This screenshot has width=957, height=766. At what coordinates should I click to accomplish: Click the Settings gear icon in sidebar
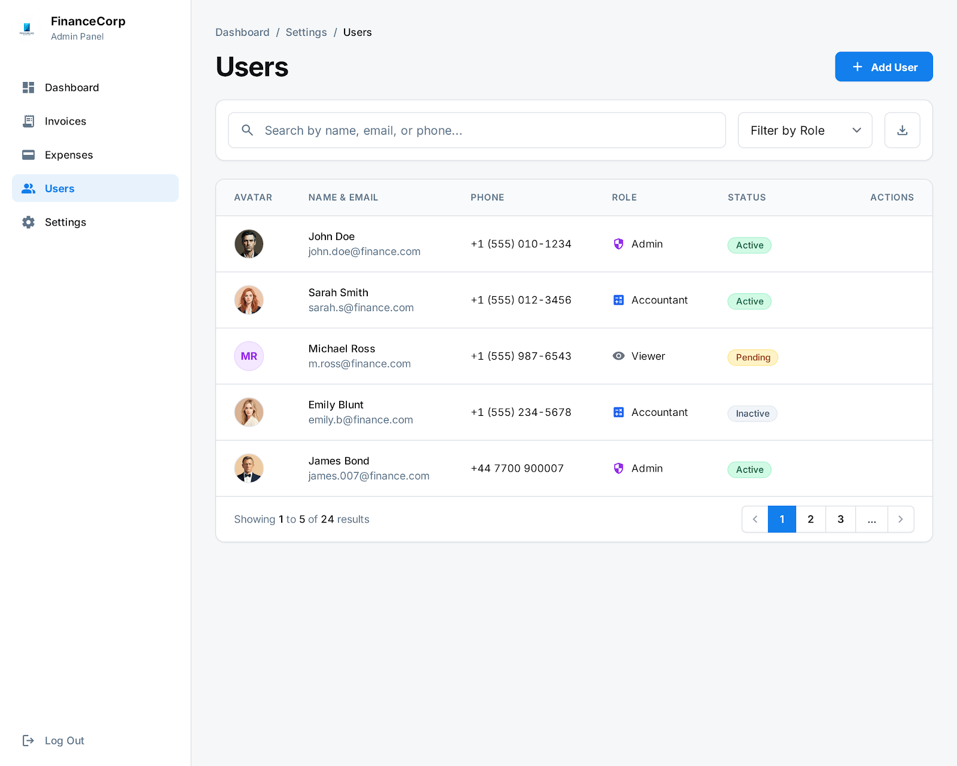point(28,223)
